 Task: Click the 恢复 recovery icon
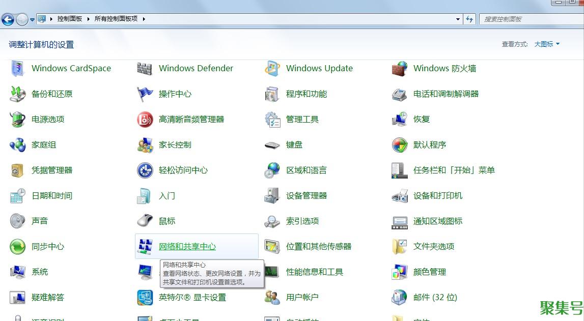(399, 120)
